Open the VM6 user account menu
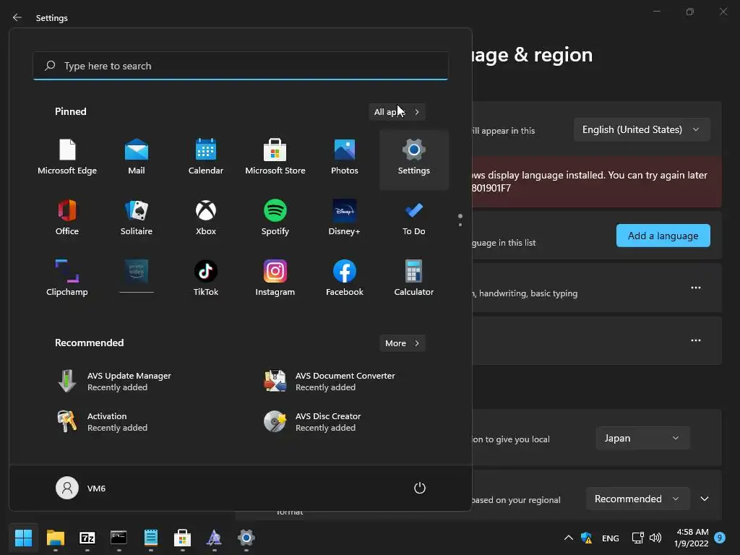The height and width of the screenshot is (555, 740). tap(81, 488)
